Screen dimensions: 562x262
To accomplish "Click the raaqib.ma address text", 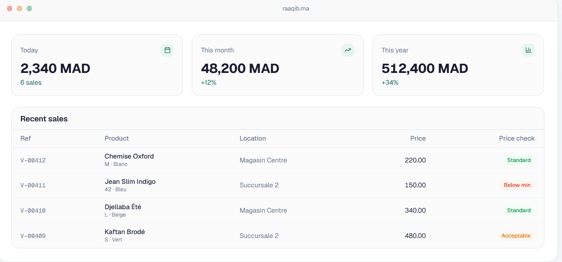I will click(296, 8).
